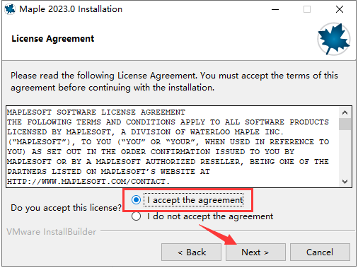Select "I accept the agreement" radio button

coord(136,200)
